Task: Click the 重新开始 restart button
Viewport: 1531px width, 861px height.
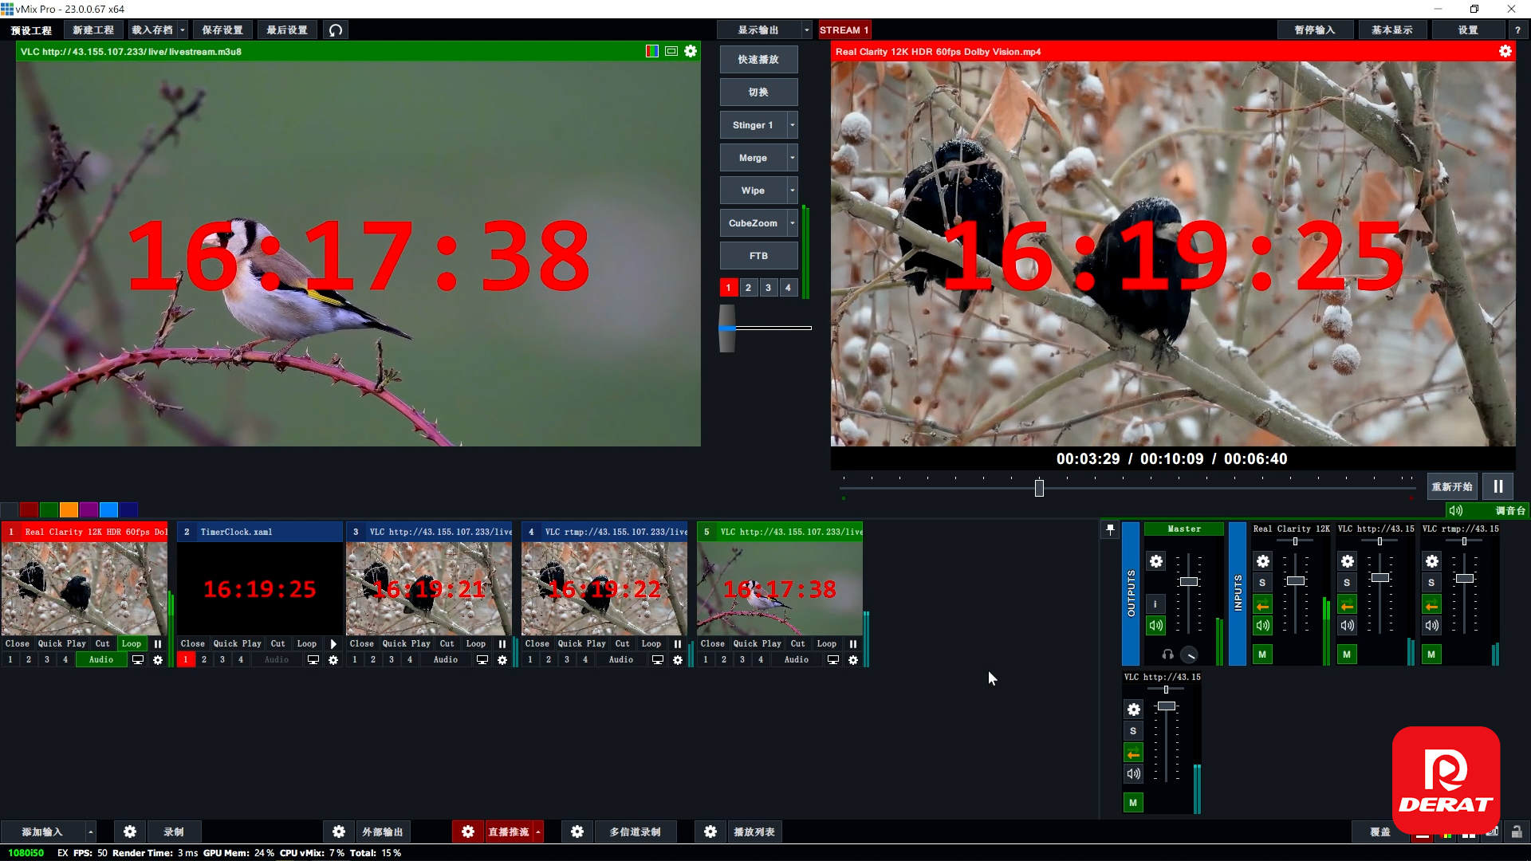Action: (x=1451, y=486)
